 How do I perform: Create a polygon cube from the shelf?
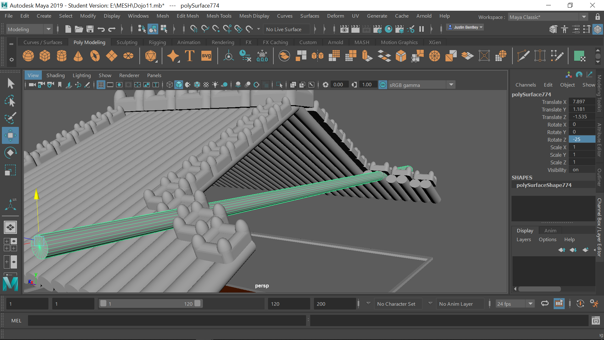(x=45, y=56)
